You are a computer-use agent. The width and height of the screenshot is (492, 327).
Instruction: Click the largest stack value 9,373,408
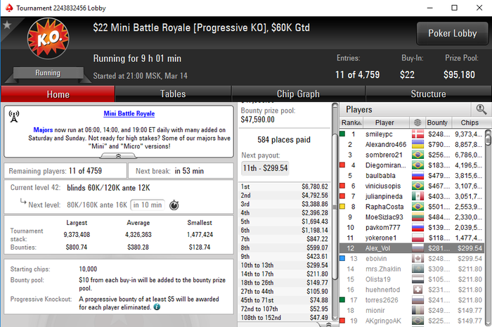pyautogui.click(x=77, y=234)
